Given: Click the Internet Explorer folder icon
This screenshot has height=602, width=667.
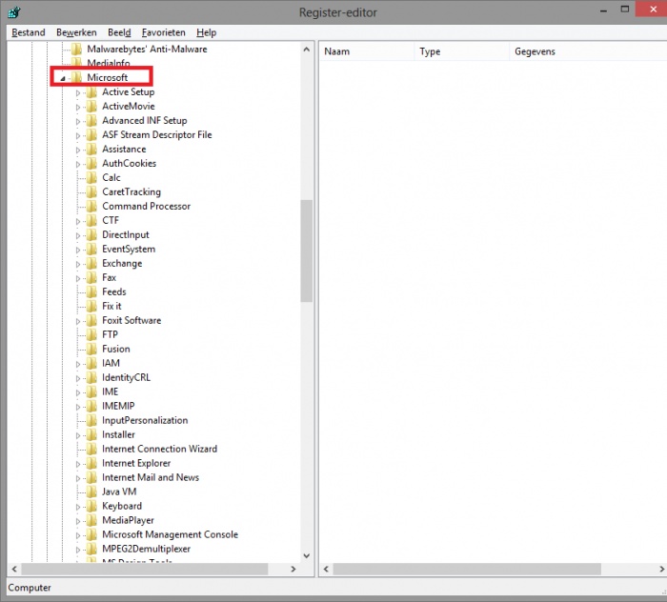Looking at the screenshot, I should click(91, 463).
